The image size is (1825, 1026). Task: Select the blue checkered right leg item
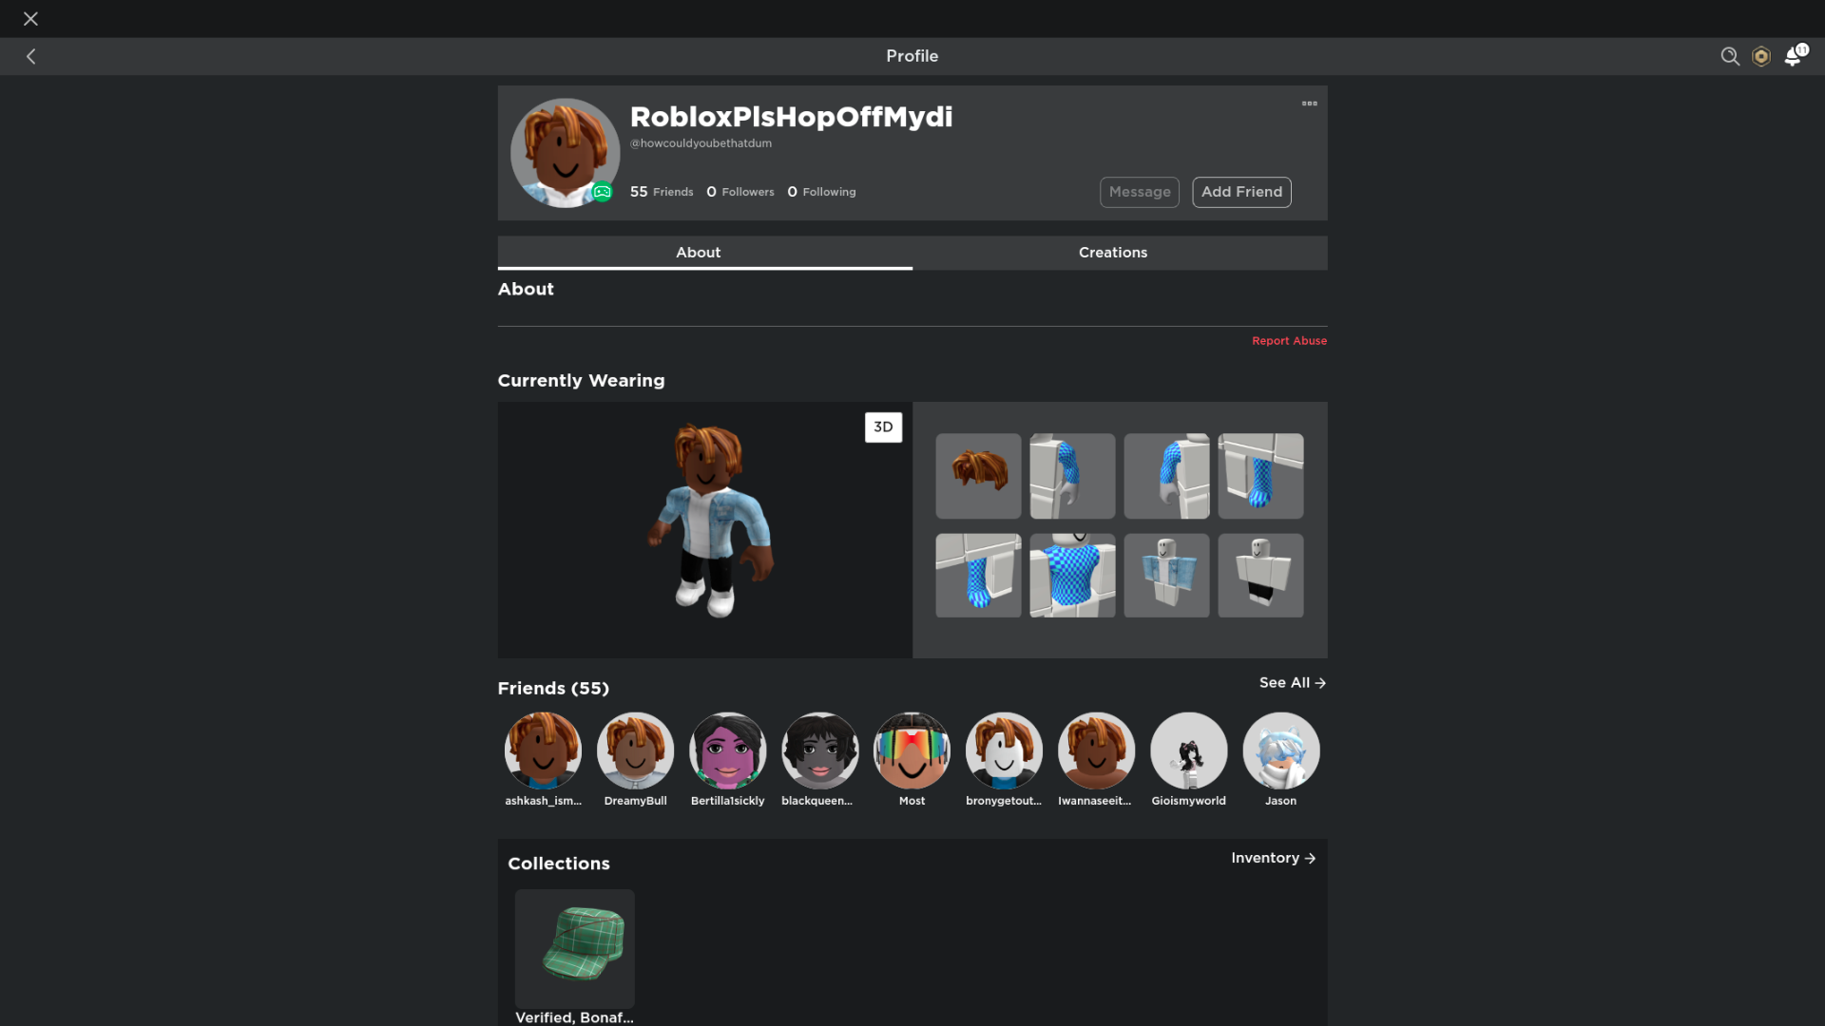978,576
